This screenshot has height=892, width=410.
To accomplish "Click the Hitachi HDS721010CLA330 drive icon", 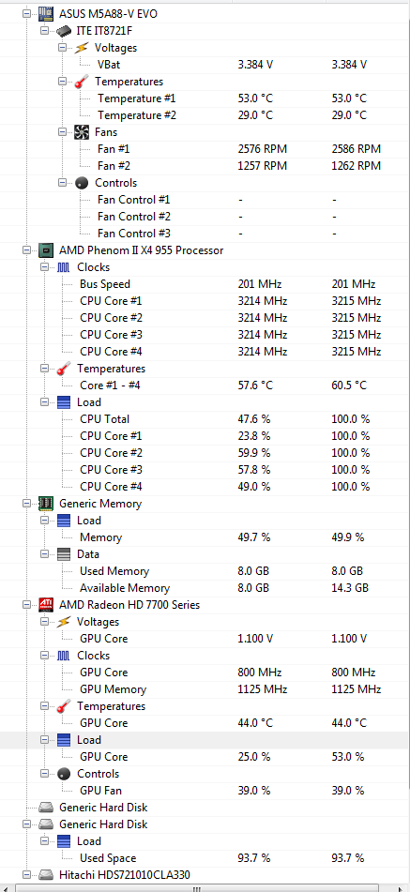I will 47,875.
